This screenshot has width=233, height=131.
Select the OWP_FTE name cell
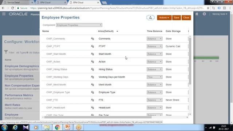[52, 100]
